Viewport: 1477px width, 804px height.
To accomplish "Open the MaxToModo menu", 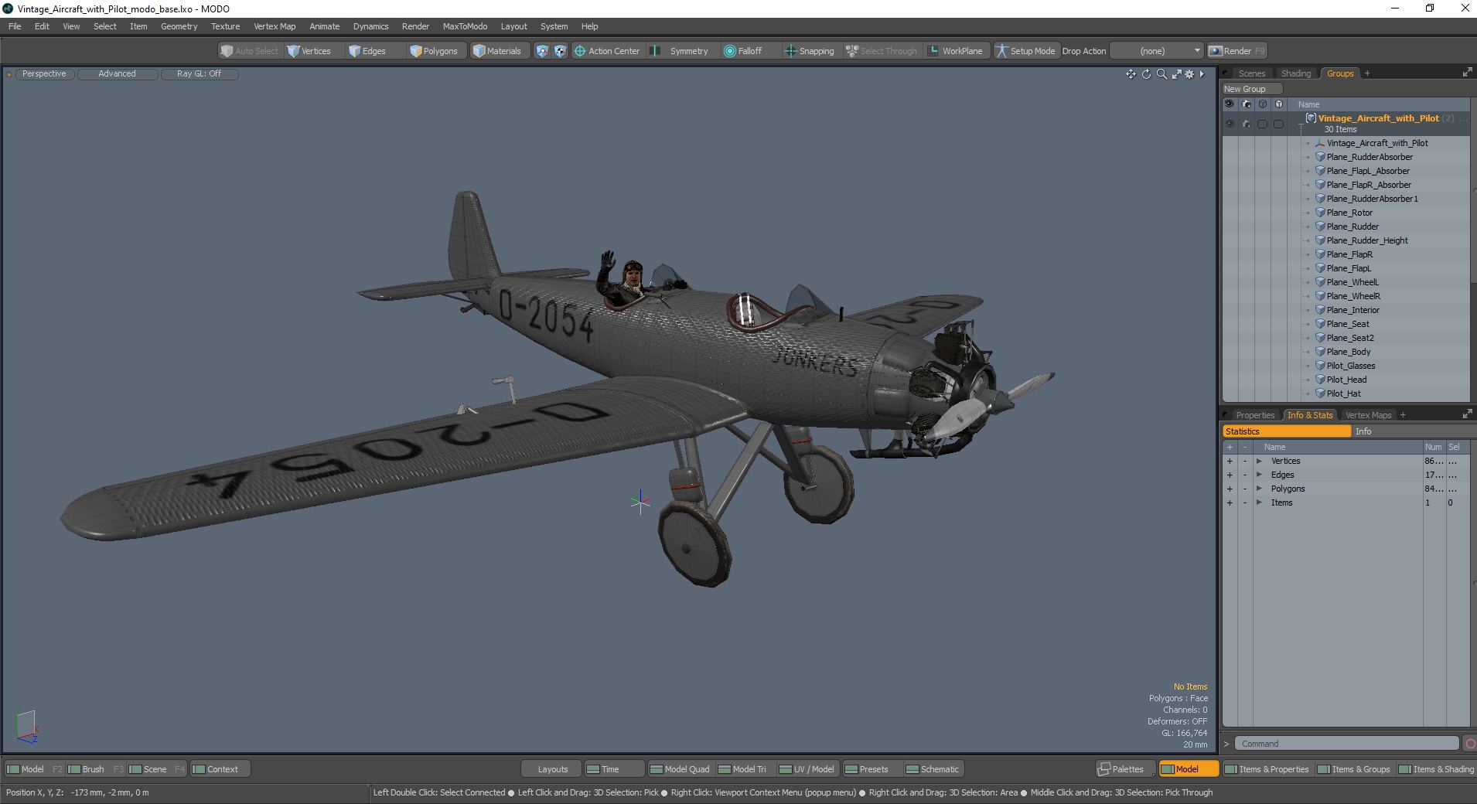I will [x=465, y=26].
